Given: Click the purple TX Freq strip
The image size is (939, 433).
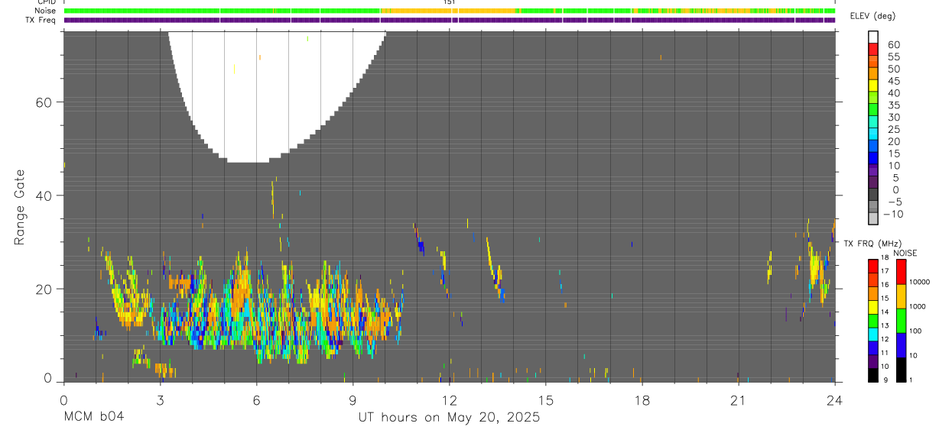Looking at the screenshot, I should [450, 20].
